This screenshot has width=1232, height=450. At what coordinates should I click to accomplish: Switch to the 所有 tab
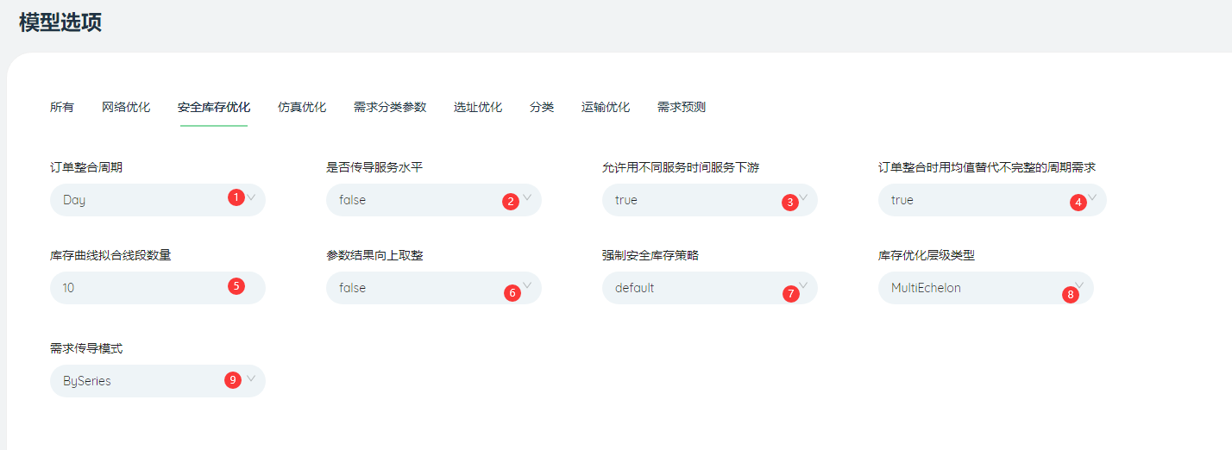click(62, 108)
